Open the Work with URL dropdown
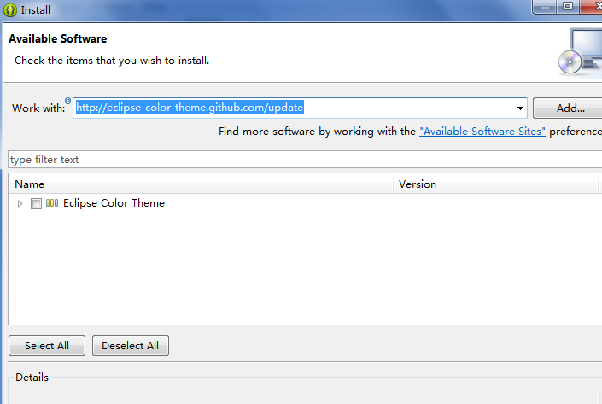The height and width of the screenshot is (404, 602). (x=520, y=108)
